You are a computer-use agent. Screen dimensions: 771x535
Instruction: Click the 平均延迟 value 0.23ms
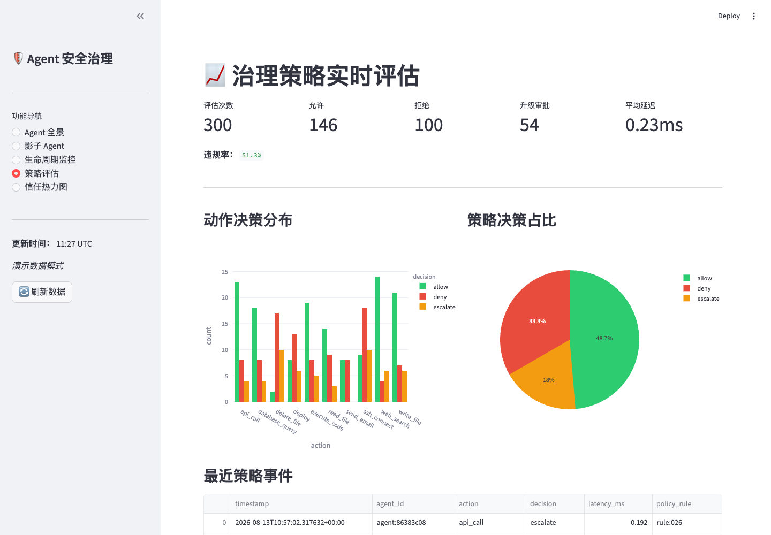click(654, 125)
